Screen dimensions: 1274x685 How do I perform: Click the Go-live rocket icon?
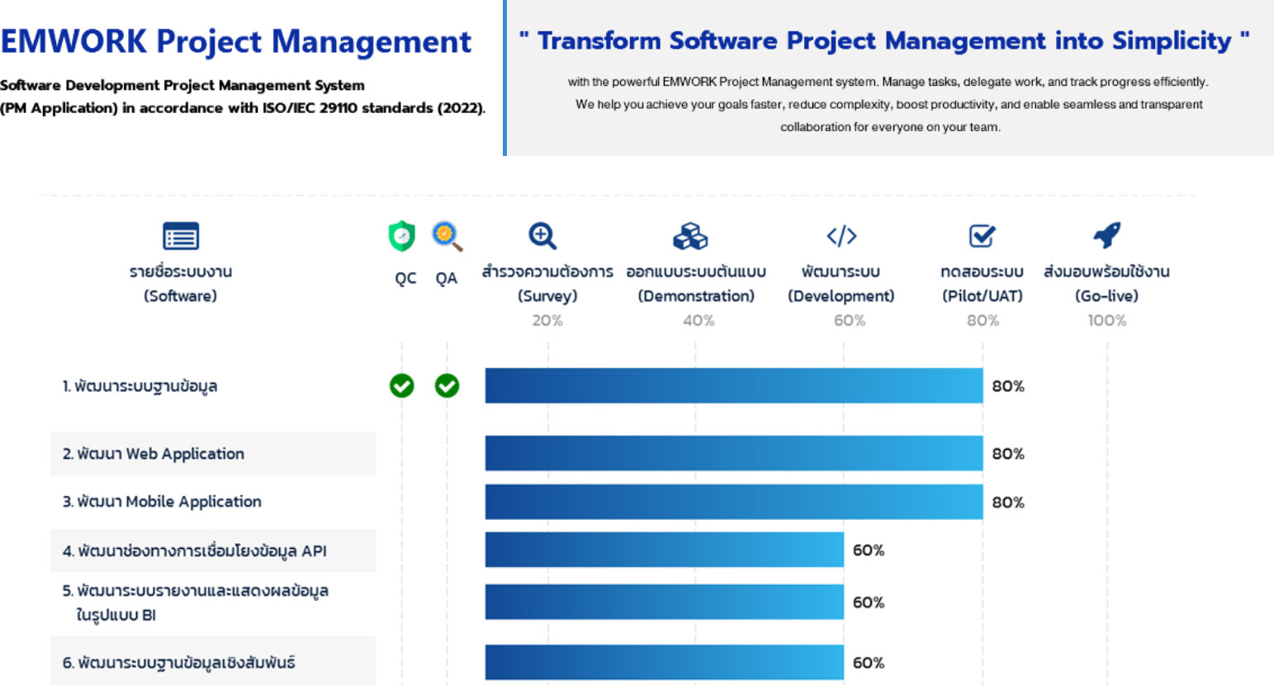click(x=1107, y=235)
